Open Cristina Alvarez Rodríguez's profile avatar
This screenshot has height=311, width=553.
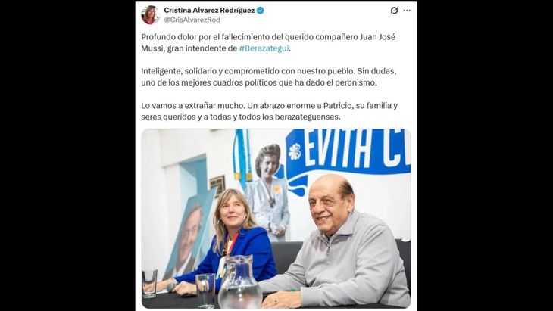pyautogui.click(x=150, y=15)
